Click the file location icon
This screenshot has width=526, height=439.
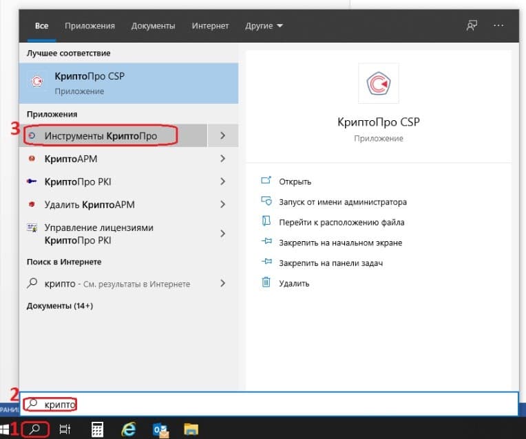[x=266, y=221]
